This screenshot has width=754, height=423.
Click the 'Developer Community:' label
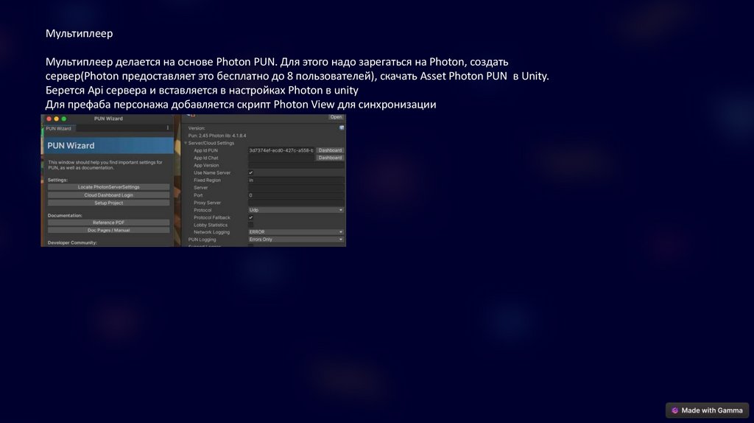click(72, 242)
